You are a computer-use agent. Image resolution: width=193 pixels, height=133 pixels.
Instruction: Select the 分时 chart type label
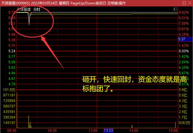pos(37,9)
